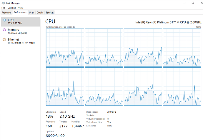Select the Performance tab
Viewport: 203px width, 140px height.
(20, 13)
